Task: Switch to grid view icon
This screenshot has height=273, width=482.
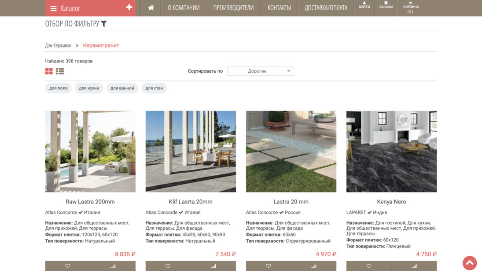Action: point(49,71)
